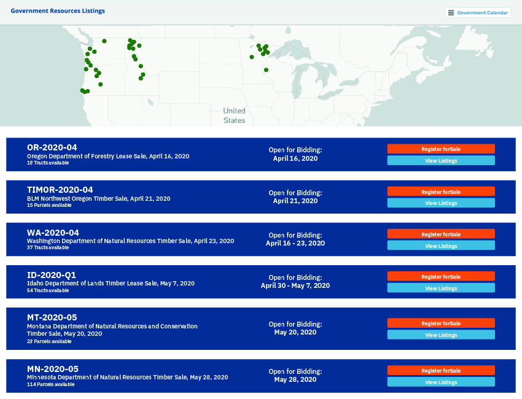This screenshot has width=522, height=399.
Task: Select the MN-2020-05 sale title
Action: 53,369
